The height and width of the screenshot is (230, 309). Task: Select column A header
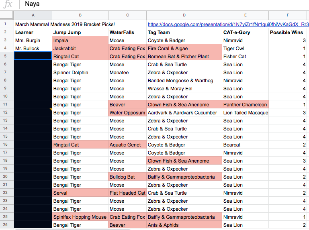click(x=33, y=15)
